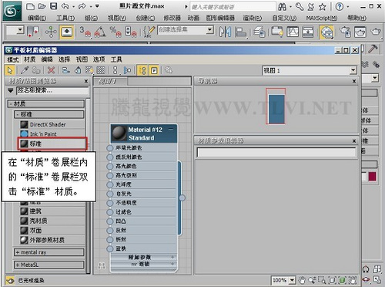Toggle keyboard shortcut override button
This screenshot has width=385, height=287.
click(67, 32)
